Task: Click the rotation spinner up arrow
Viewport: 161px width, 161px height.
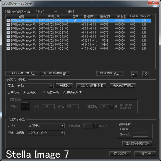Action: 111,105
